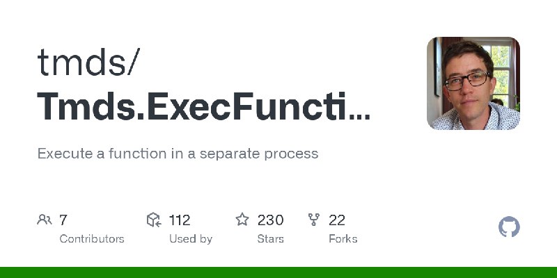
Task: Click the 22 forks count
Action: (x=337, y=220)
